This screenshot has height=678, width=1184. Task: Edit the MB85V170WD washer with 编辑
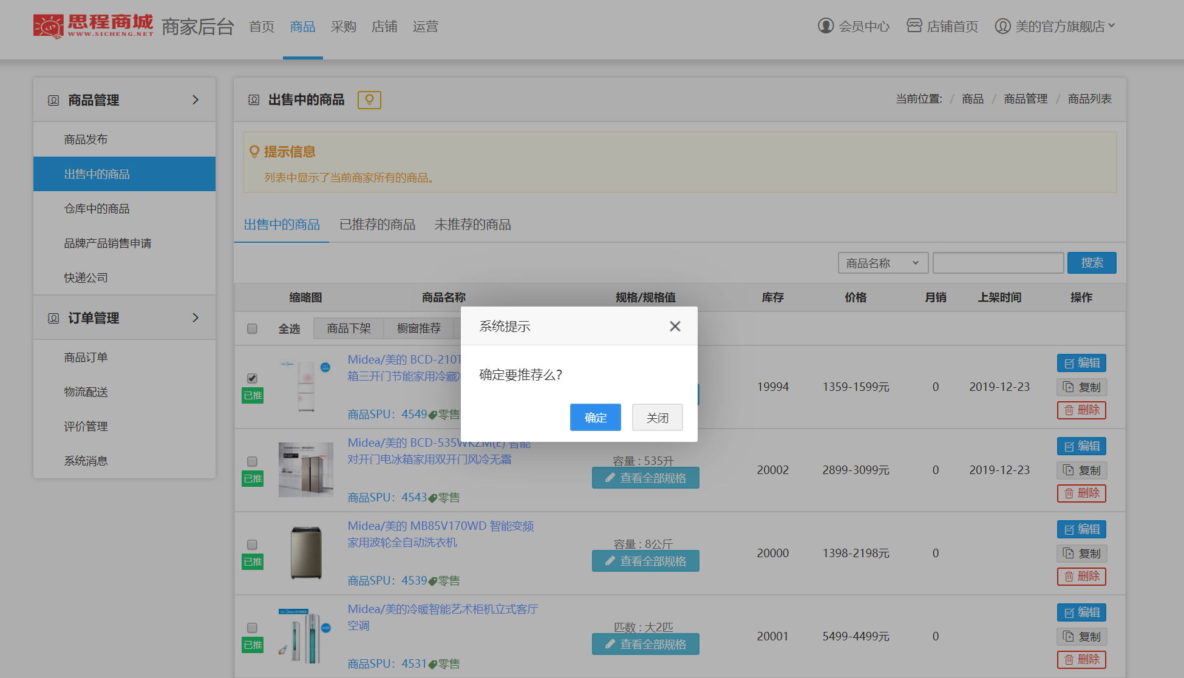click(1081, 529)
